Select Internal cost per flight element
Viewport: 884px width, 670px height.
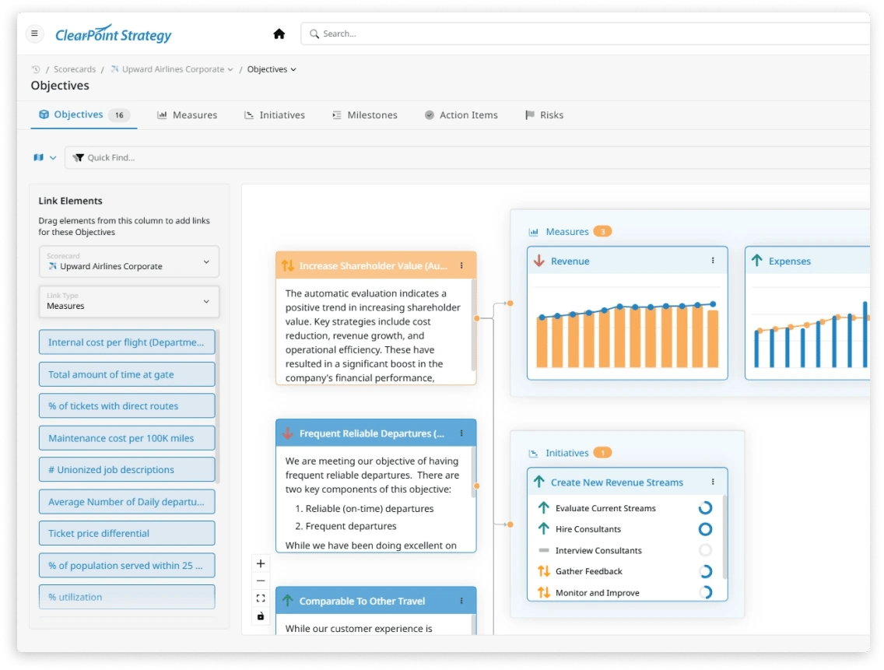click(x=127, y=342)
